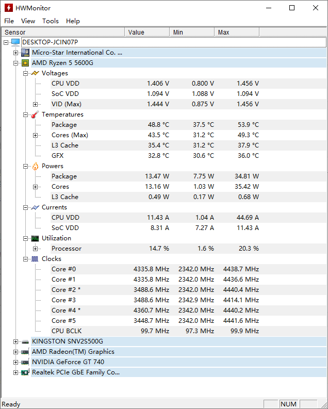Expand the Micro-Star International motherboard node
328x409 pixels.
(x=16, y=53)
